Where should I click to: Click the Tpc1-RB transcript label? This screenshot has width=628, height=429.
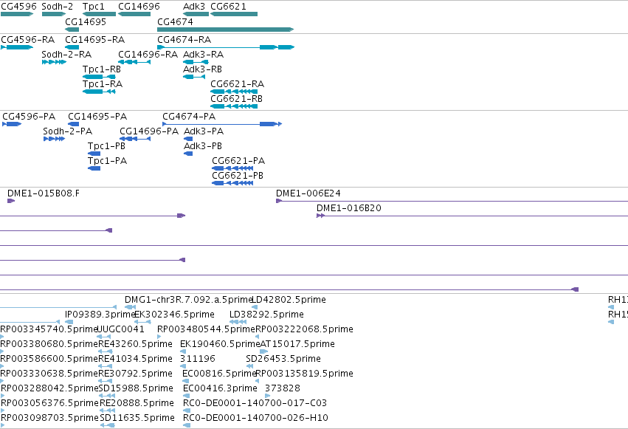point(102,69)
